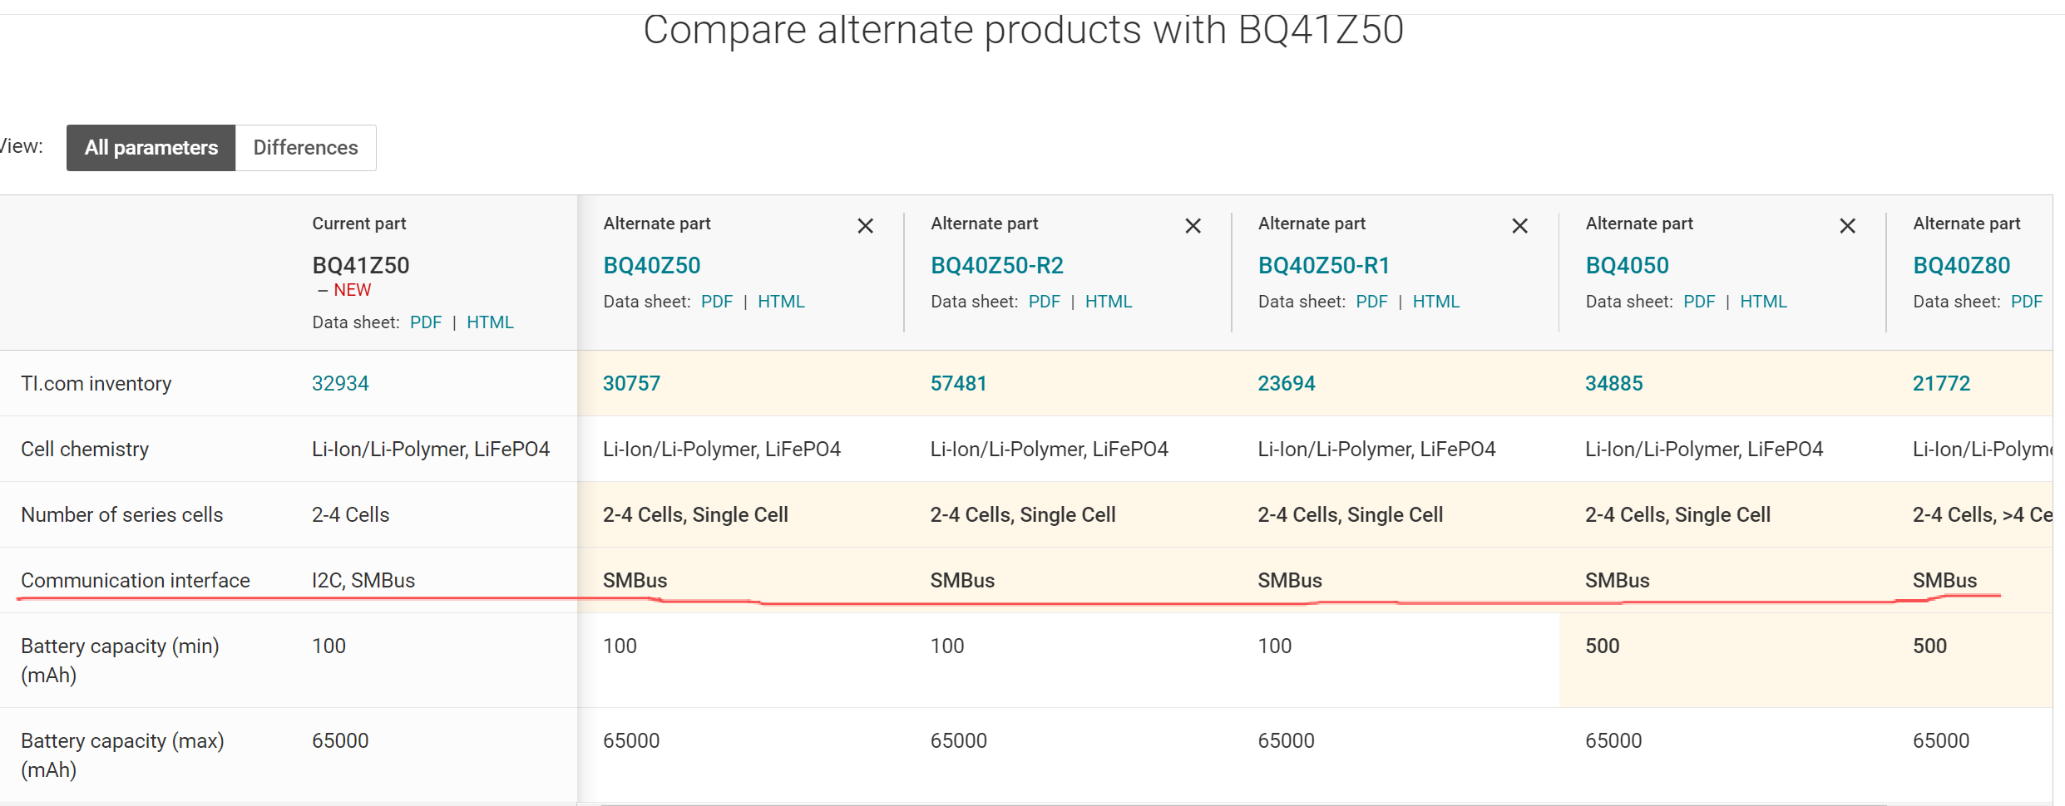This screenshot has width=2065, height=806.
Task: Open BQ40Z50-R1 data sheet PDF
Action: coord(1371,302)
